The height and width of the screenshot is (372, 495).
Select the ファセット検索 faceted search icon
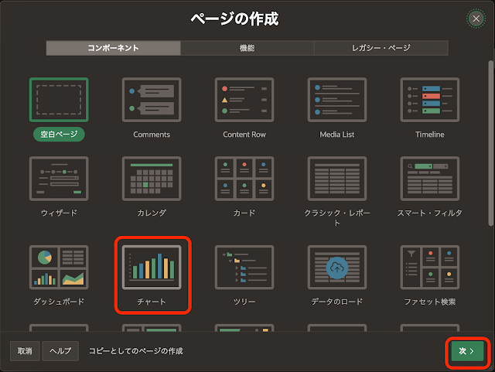pyautogui.click(x=430, y=267)
